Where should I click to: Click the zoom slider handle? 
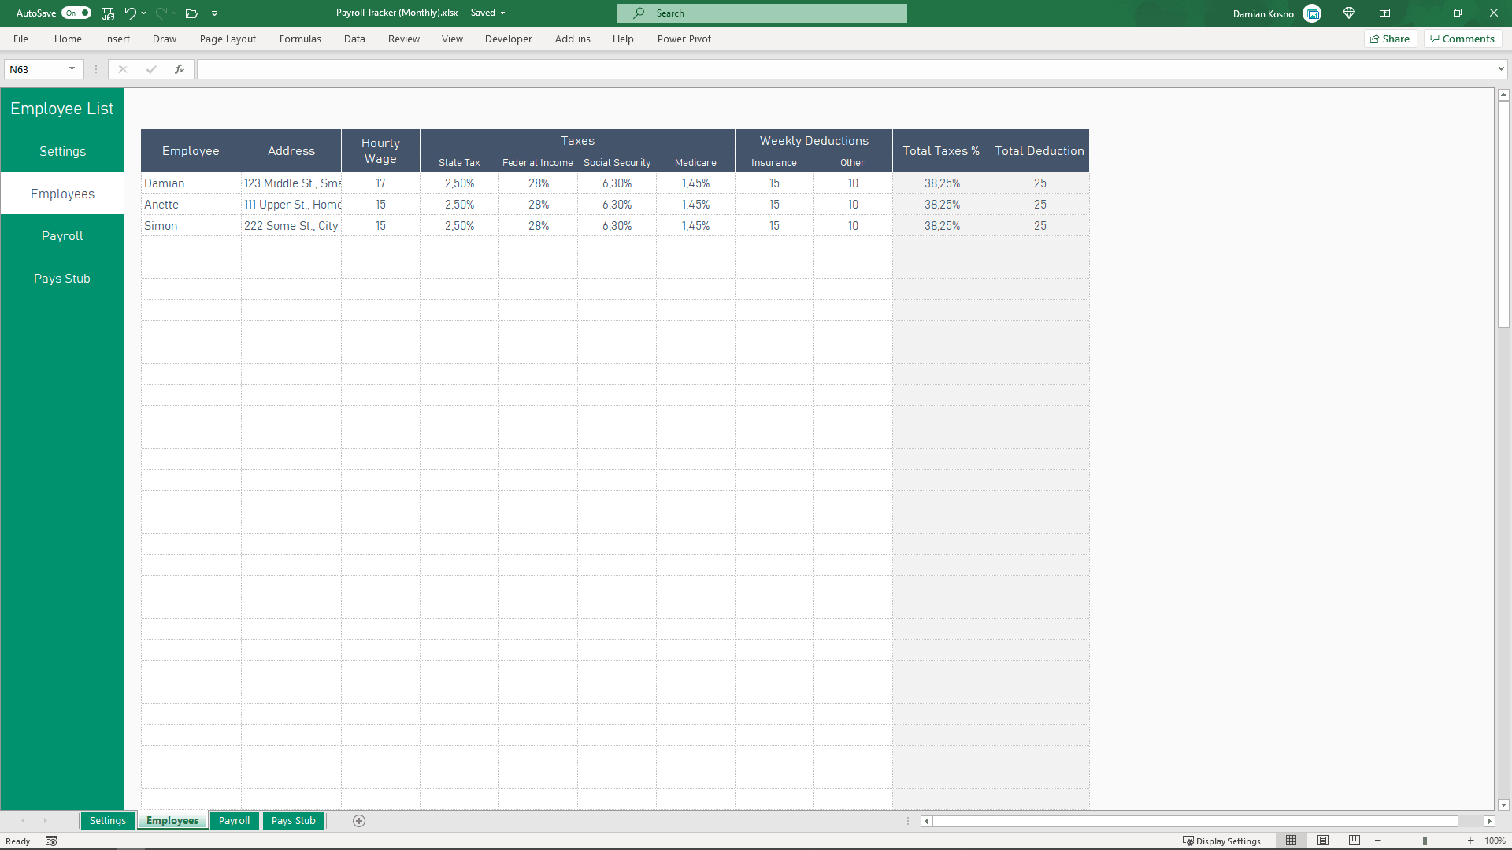pos(1425,841)
